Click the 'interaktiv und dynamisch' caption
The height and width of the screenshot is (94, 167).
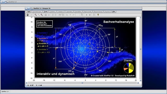coord(56,74)
